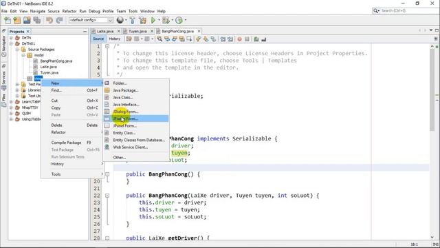The width and height of the screenshot is (440, 248).
Task: Open the Services sidebar panel
Action: click(x=3, y=81)
